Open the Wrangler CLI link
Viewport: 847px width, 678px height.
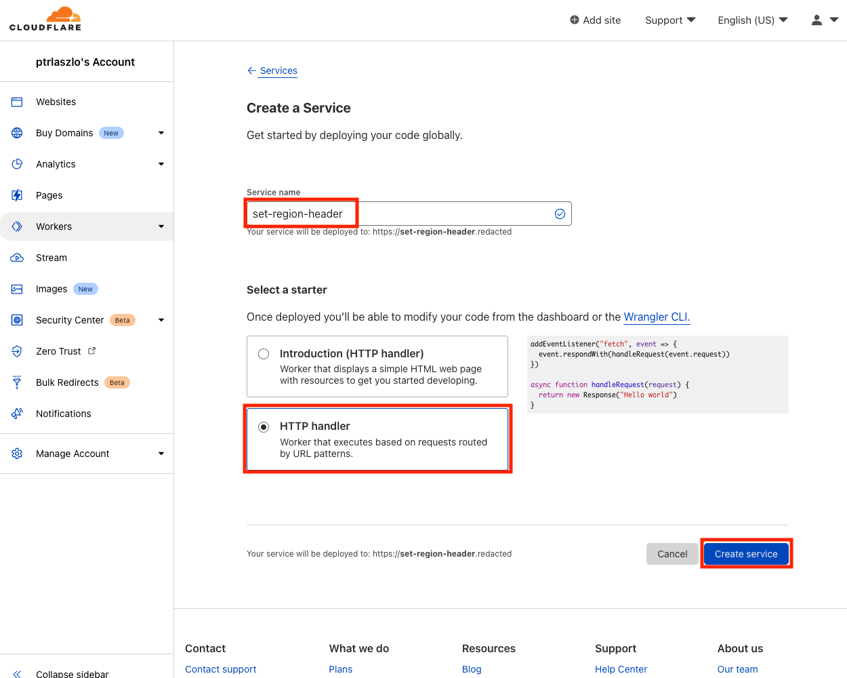point(656,317)
